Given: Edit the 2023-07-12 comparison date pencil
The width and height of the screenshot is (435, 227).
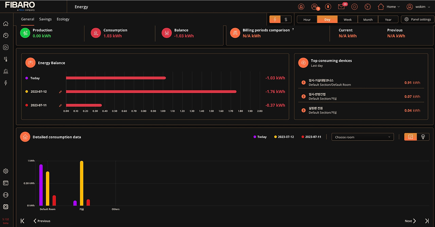Looking at the screenshot, I should pos(60,92).
